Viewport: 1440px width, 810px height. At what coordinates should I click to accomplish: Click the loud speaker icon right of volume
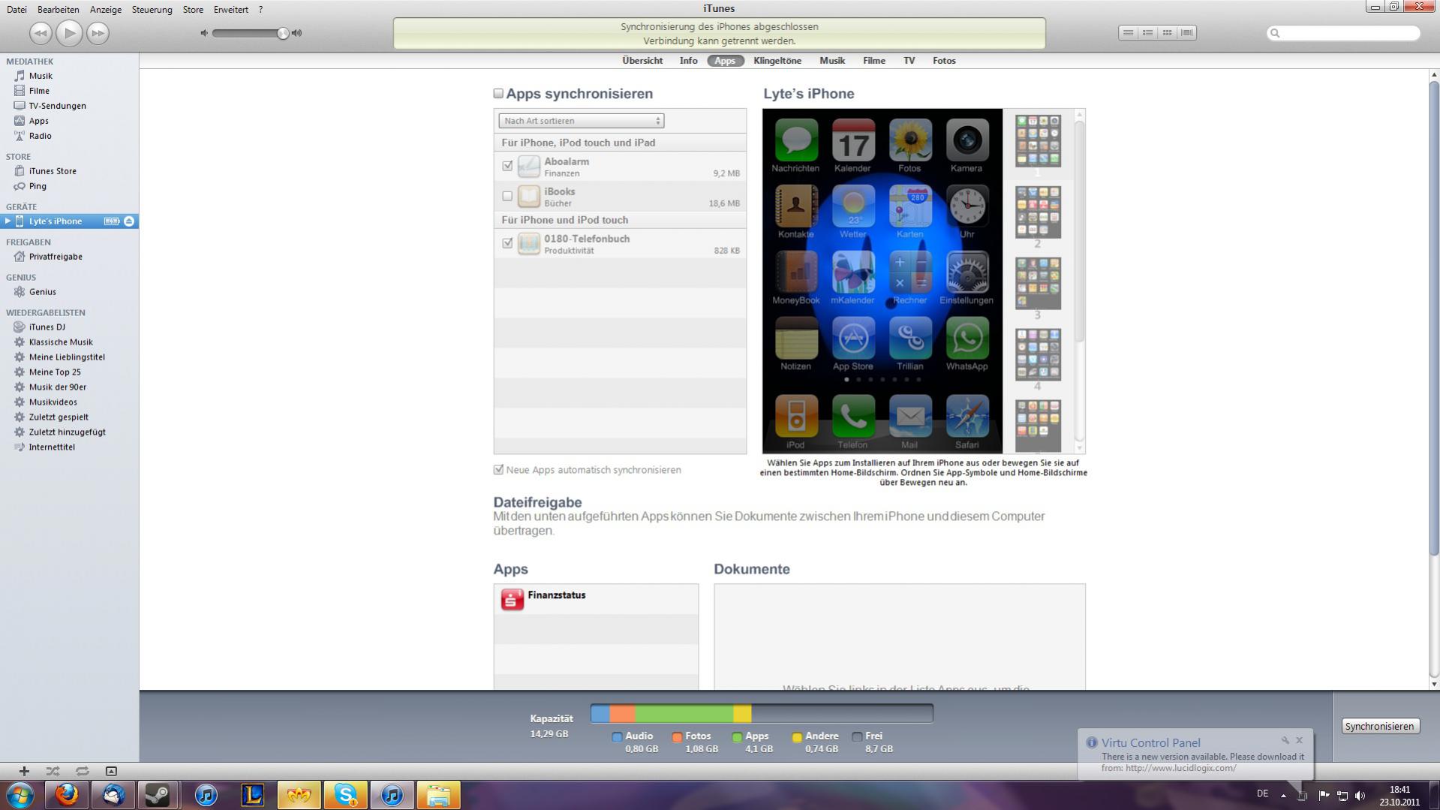click(297, 33)
